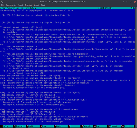Maximize the terminal window
Image resolution: width=137 pixels, height=128 pixels.
point(131,2)
